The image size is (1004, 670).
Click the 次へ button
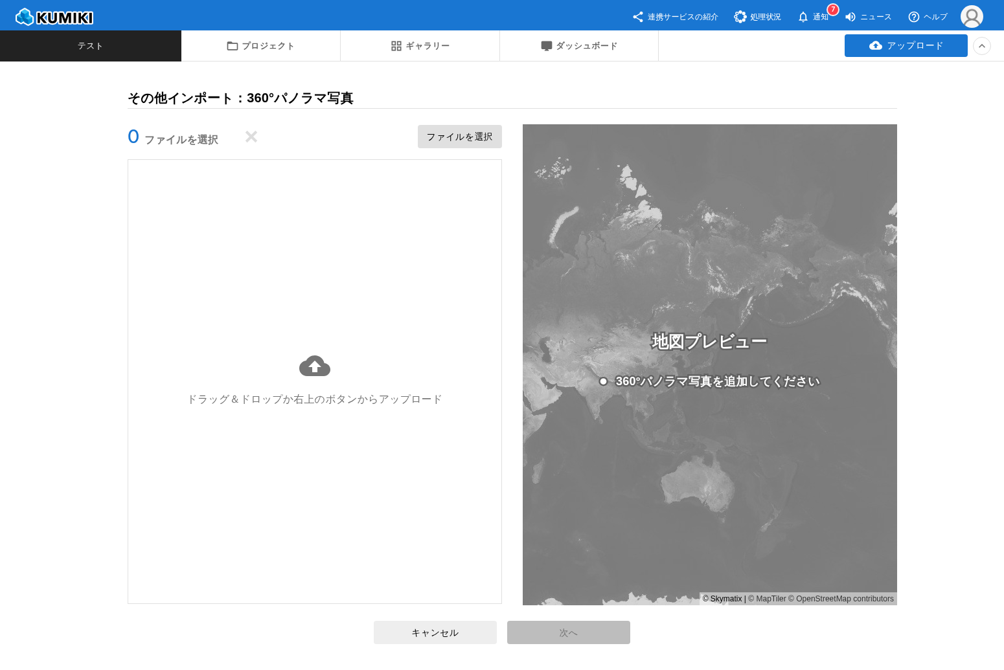coord(569,632)
